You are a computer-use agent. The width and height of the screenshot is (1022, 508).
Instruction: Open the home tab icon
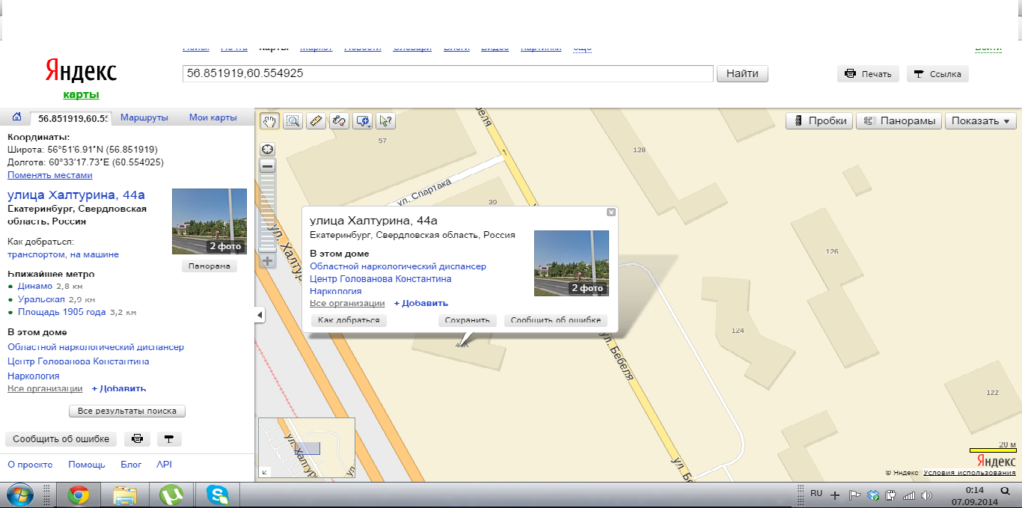click(x=16, y=117)
